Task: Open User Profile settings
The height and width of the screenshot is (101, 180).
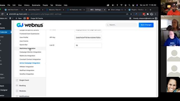Action: (x=24, y=37)
